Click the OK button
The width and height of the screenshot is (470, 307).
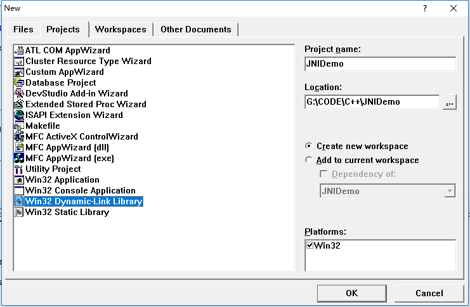(352, 293)
